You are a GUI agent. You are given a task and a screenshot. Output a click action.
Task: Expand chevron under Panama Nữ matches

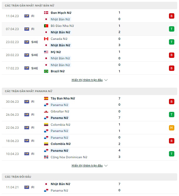pos(106,166)
